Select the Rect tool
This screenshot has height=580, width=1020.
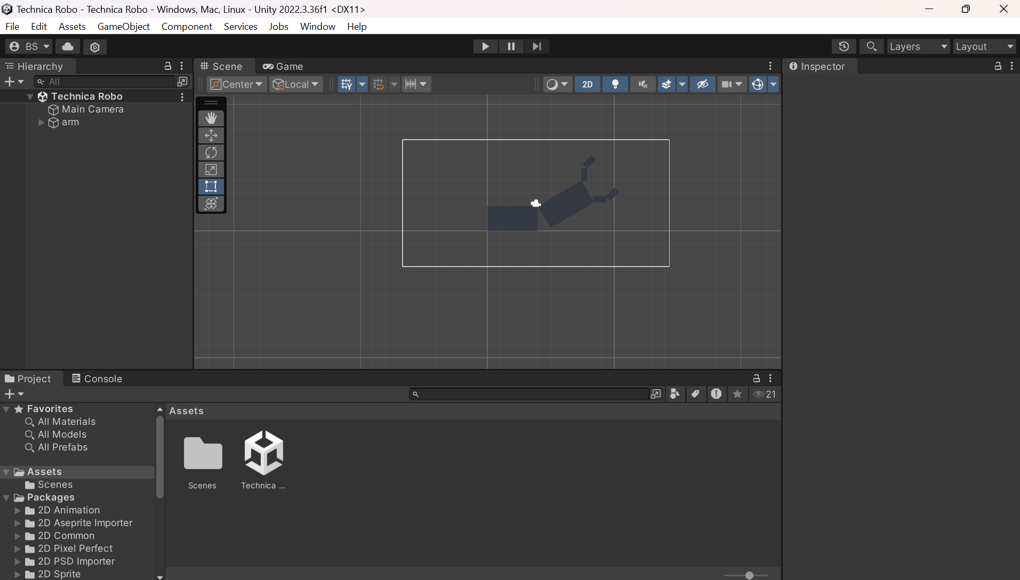tap(211, 187)
